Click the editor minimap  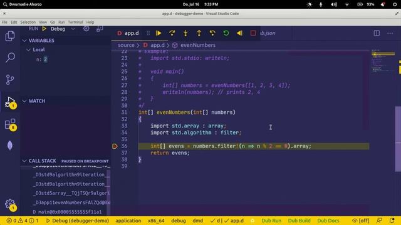pos(383,61)
